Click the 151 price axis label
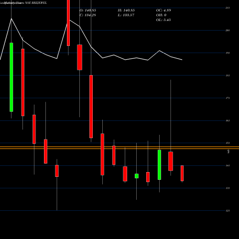This screenshot has height=239, width=239. click(228, 143)
